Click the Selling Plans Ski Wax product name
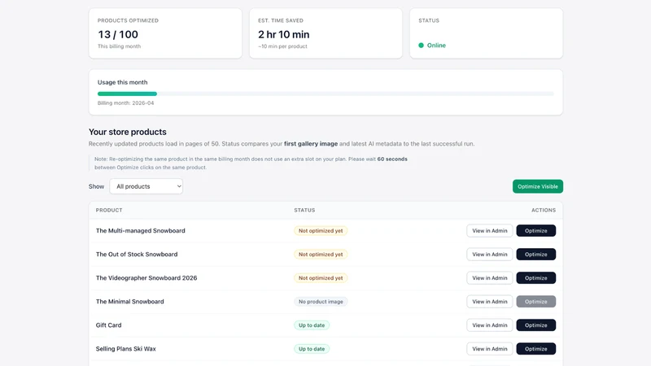The height and width of the screenshot is (366, 651). click(126, 349)
